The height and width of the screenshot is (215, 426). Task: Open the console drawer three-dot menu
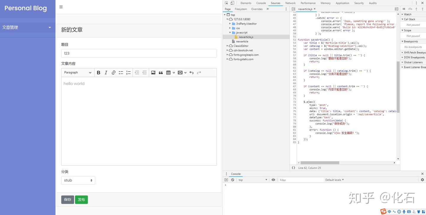pos(226,174)
